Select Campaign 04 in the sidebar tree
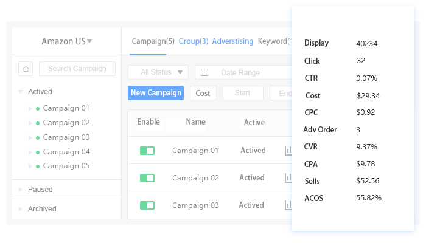426x243 pixels. (66, 152)
